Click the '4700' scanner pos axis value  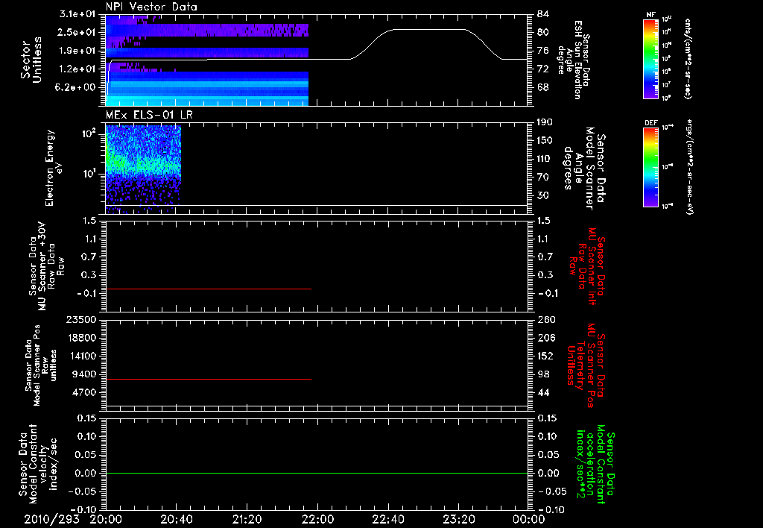pyautogui.click(x=84, y=392)
